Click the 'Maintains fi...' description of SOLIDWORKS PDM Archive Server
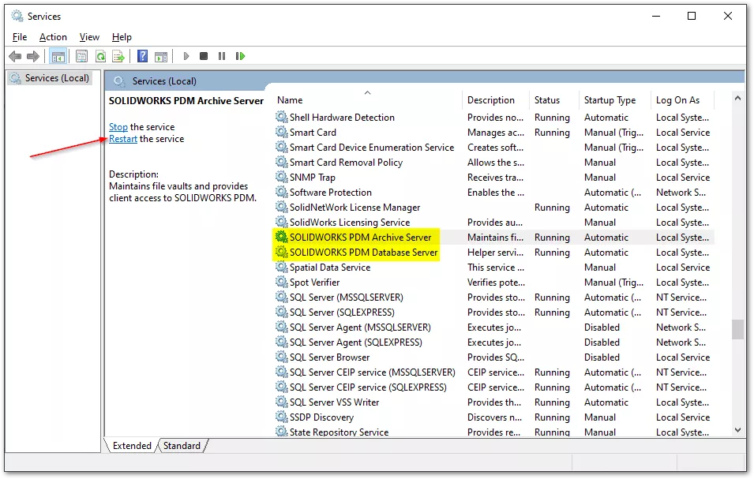 tap(495, 238)
